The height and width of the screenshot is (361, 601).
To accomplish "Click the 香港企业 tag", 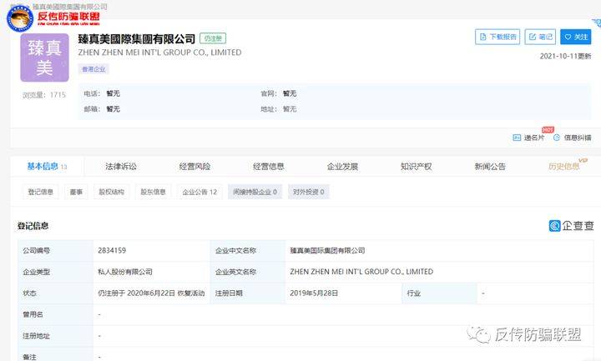I will click(93, 69).
